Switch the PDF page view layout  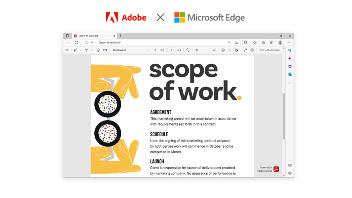[x=196, y=50]
